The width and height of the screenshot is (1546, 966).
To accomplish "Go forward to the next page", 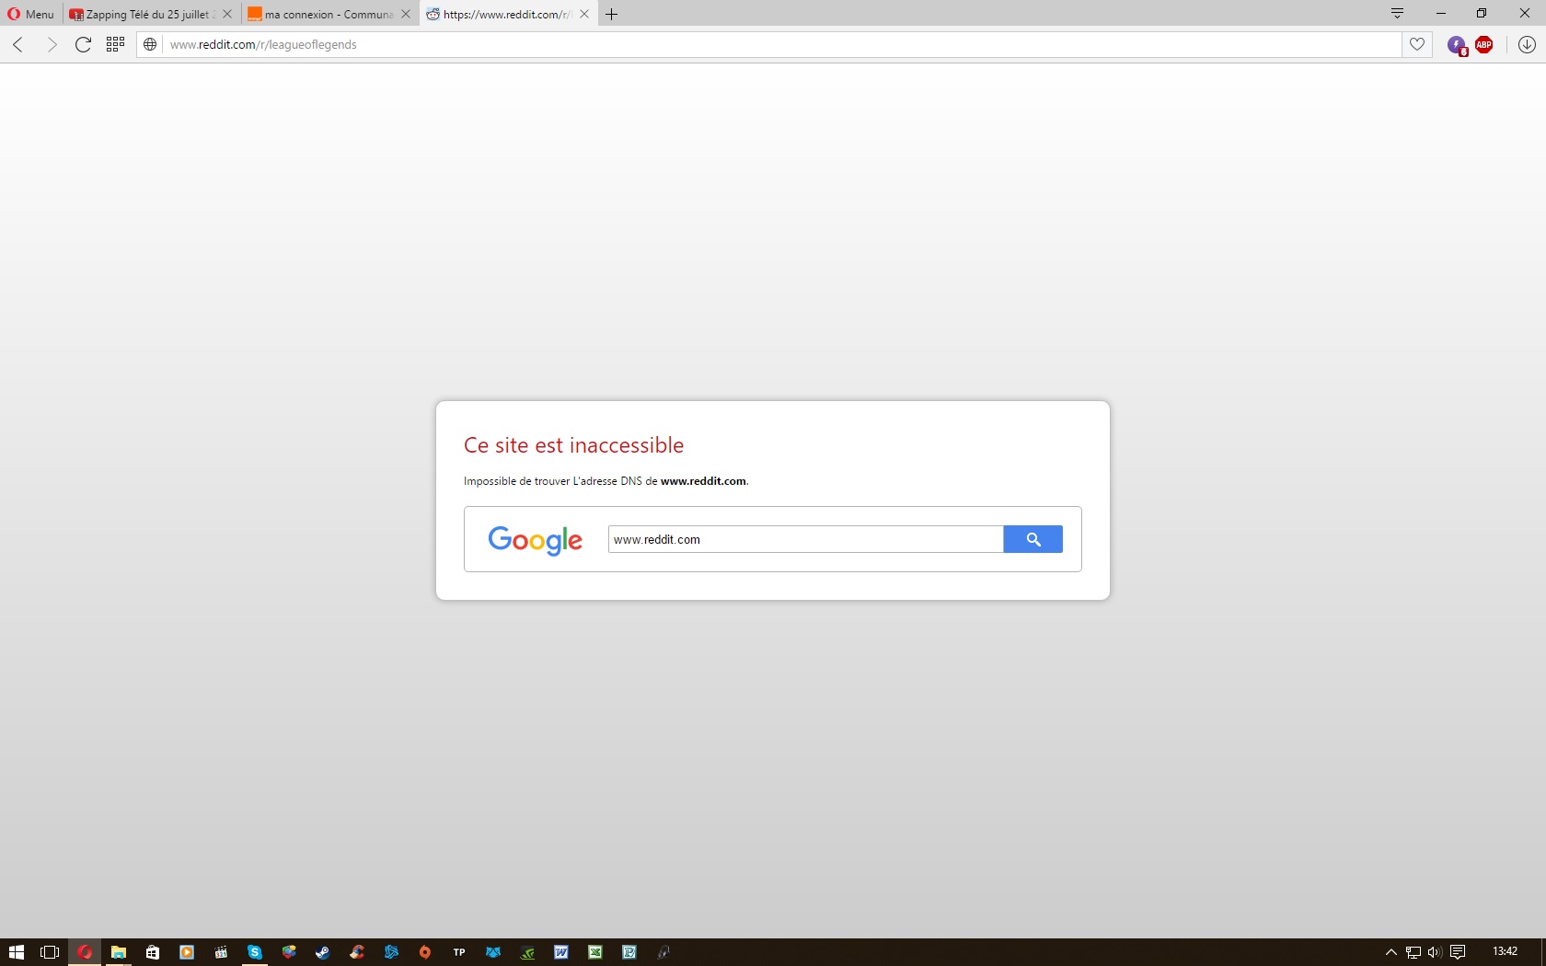I will point(52,44).
